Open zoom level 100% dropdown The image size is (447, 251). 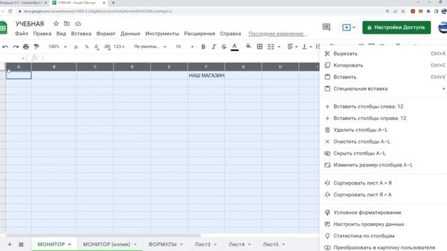tap(57, 47)
